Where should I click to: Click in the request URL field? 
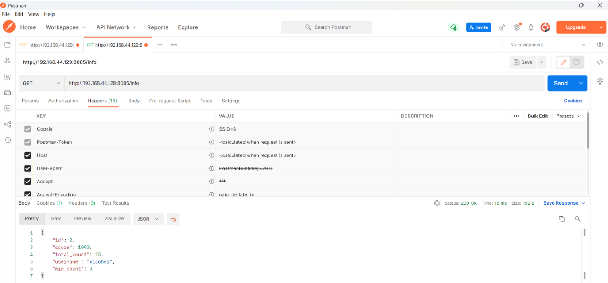click(x=304, y=83)
